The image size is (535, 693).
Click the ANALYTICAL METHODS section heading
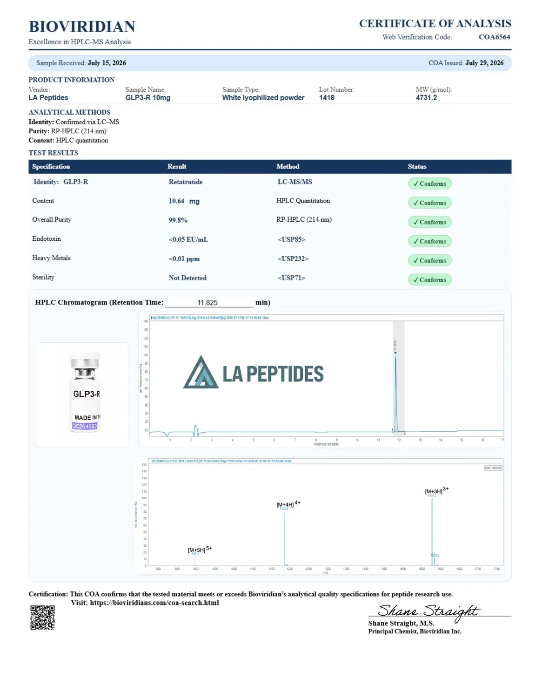click(x=69, y=112)
